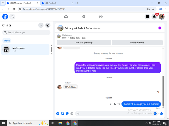Open emoji picker in message field

[x=155, y=114]
